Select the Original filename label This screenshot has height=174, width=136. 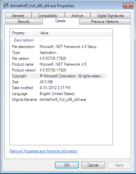pos(24,100)
